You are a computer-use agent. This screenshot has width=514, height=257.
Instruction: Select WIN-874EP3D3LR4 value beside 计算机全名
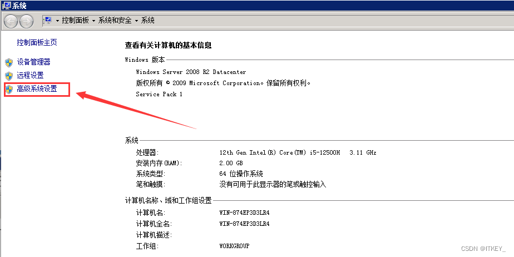pos(244,224)
